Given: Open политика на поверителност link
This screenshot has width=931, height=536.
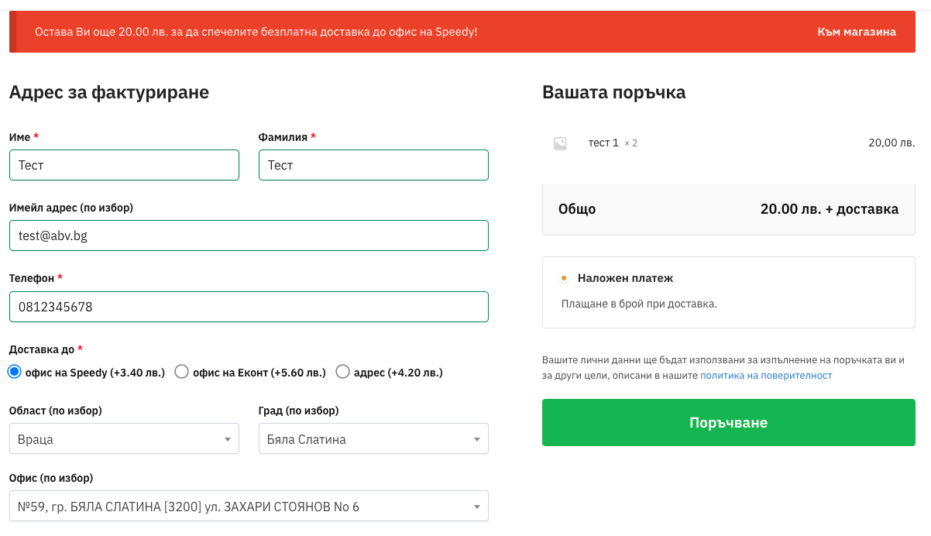Looking at the screenshot, I should pyautogui.click(x=766, y=376).
